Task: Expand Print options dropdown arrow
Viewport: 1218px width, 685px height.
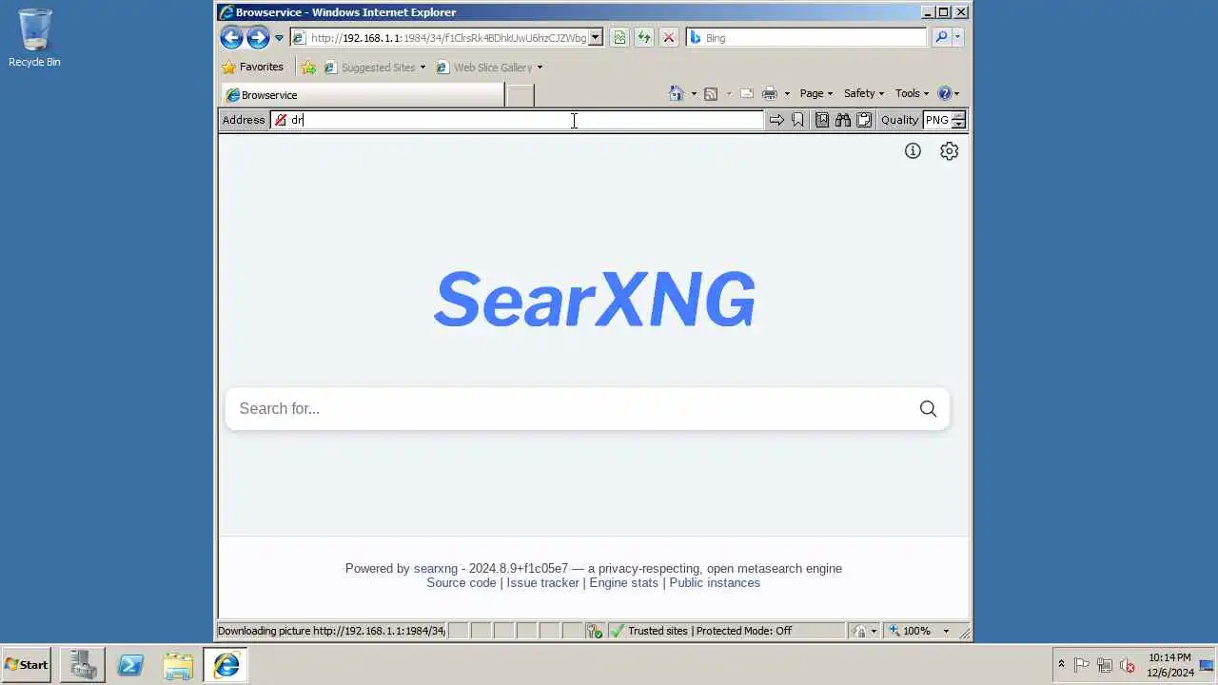Action: [787, 93]
